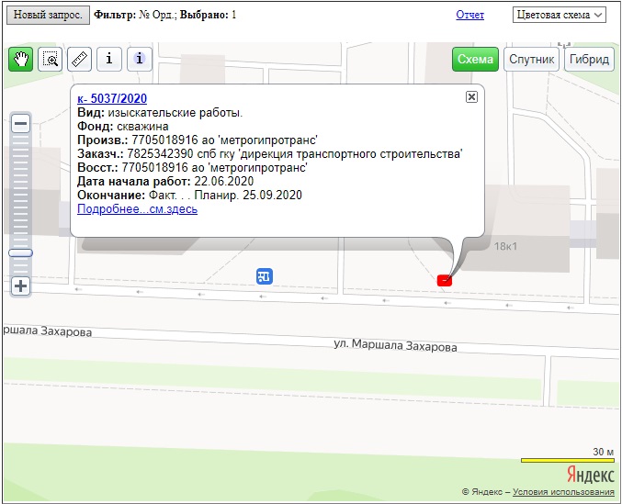Screen dimensions: 622x504
Task: Switch map to Схема view
Action: 475,59
